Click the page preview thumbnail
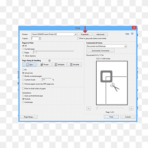 coord(112,83)
